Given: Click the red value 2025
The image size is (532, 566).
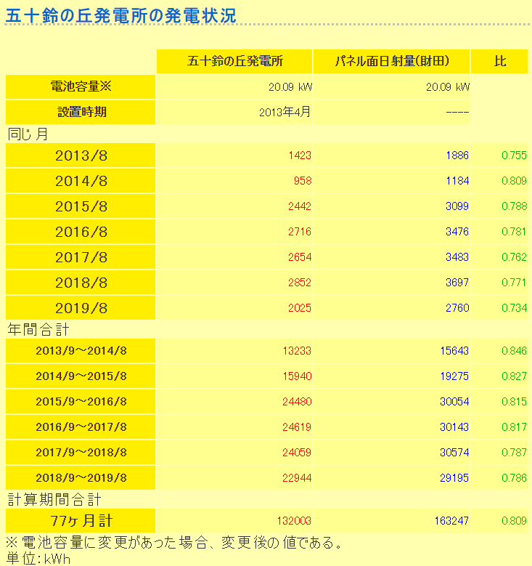Looking at the screenshot, I should [x=300, y=308].
